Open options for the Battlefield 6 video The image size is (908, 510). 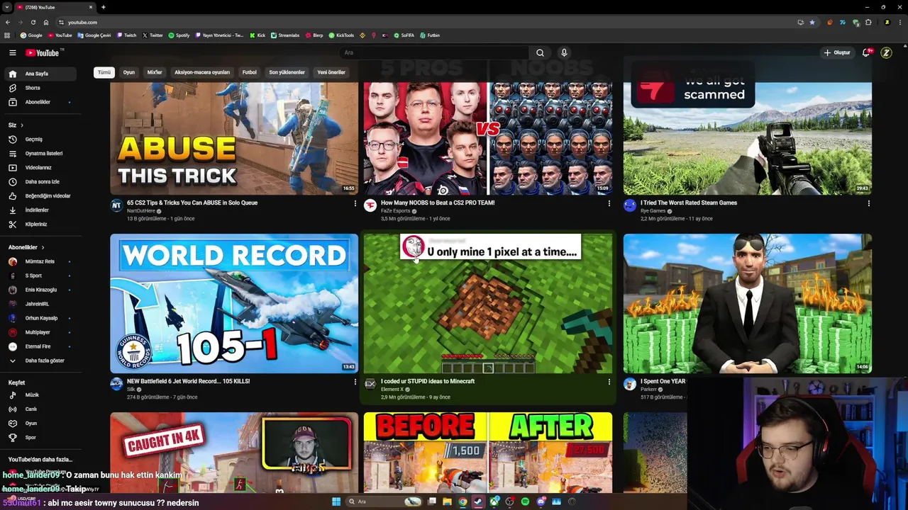click(355, 382)
